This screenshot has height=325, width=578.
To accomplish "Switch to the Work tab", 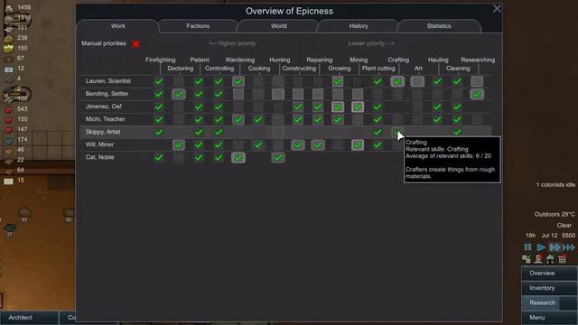I will [117, 26].
